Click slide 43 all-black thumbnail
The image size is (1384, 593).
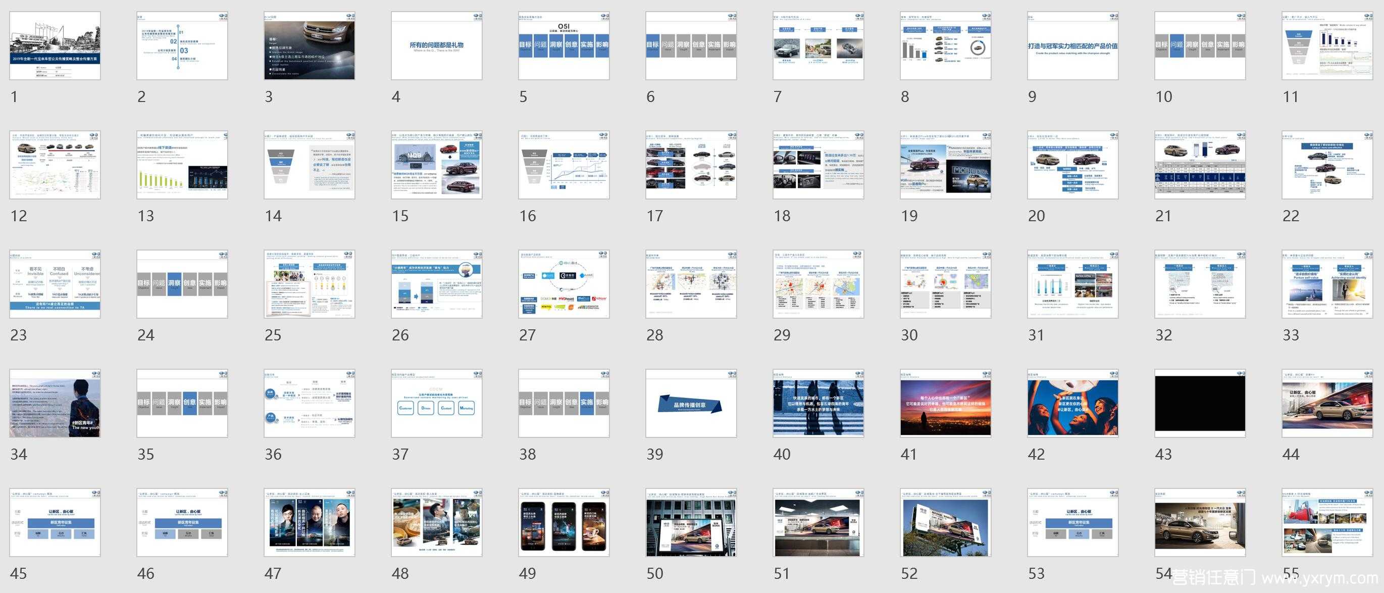[x=1200, y=403]
